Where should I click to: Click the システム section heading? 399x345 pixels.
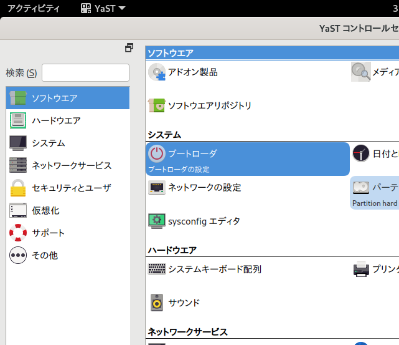click(x=164, y=135)
